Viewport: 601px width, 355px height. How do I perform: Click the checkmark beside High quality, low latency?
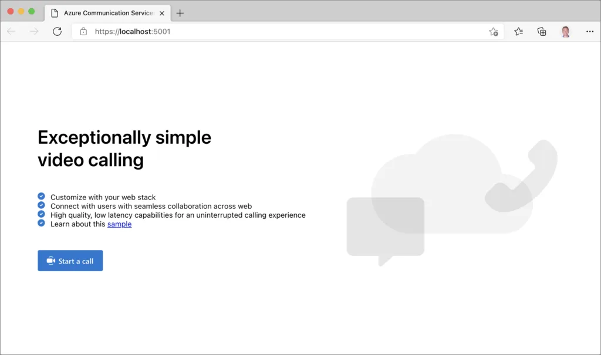(41, 214)
